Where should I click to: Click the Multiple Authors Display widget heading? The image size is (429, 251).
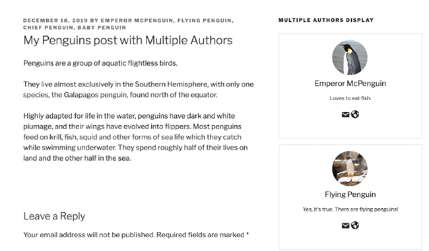(326, 20)
